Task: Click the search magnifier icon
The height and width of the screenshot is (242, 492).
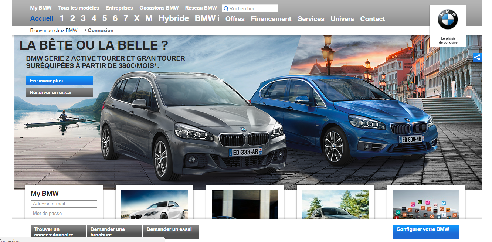Action: pos(226,8)
